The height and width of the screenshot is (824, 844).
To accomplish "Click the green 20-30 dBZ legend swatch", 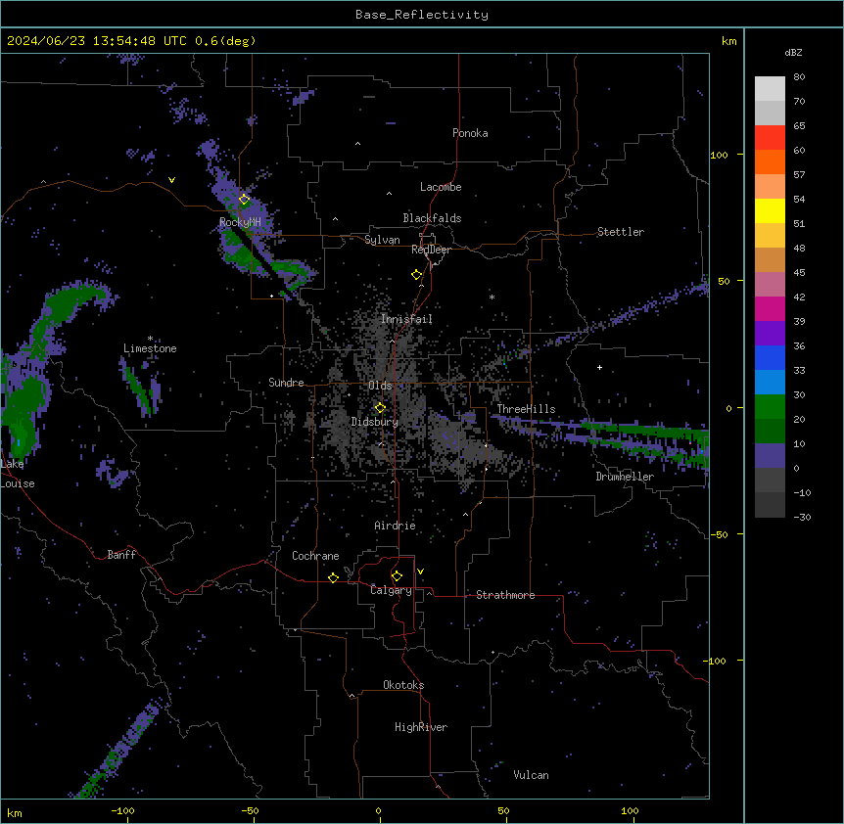I will pyautogui.click(x=770, y=407).
